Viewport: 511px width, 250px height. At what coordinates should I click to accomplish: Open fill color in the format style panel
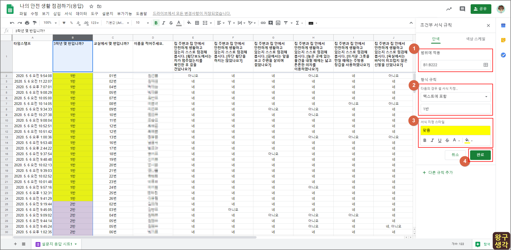click(468, 140)
